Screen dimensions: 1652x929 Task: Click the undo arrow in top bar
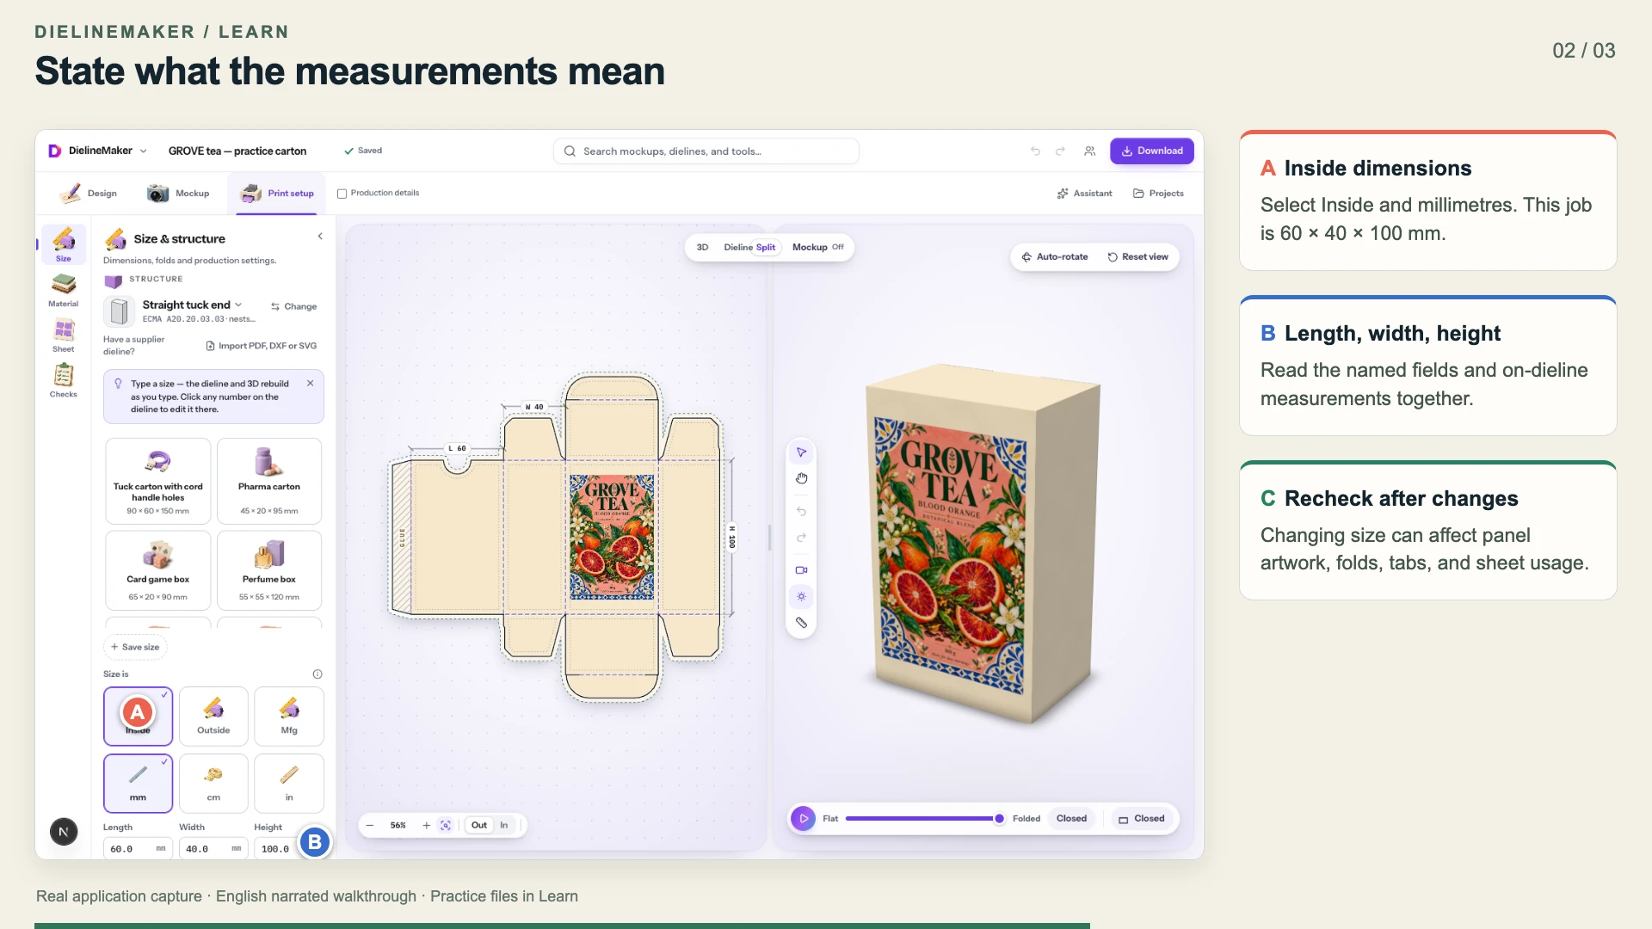[1035, 151]
